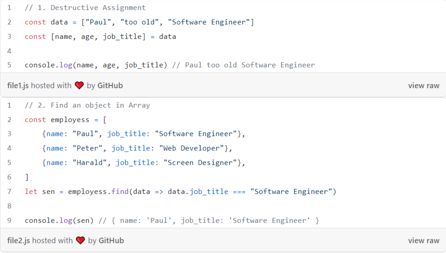Select line number 5 in the first gist
The width and height of the screenshot is (446, 253).
point(10,65)
